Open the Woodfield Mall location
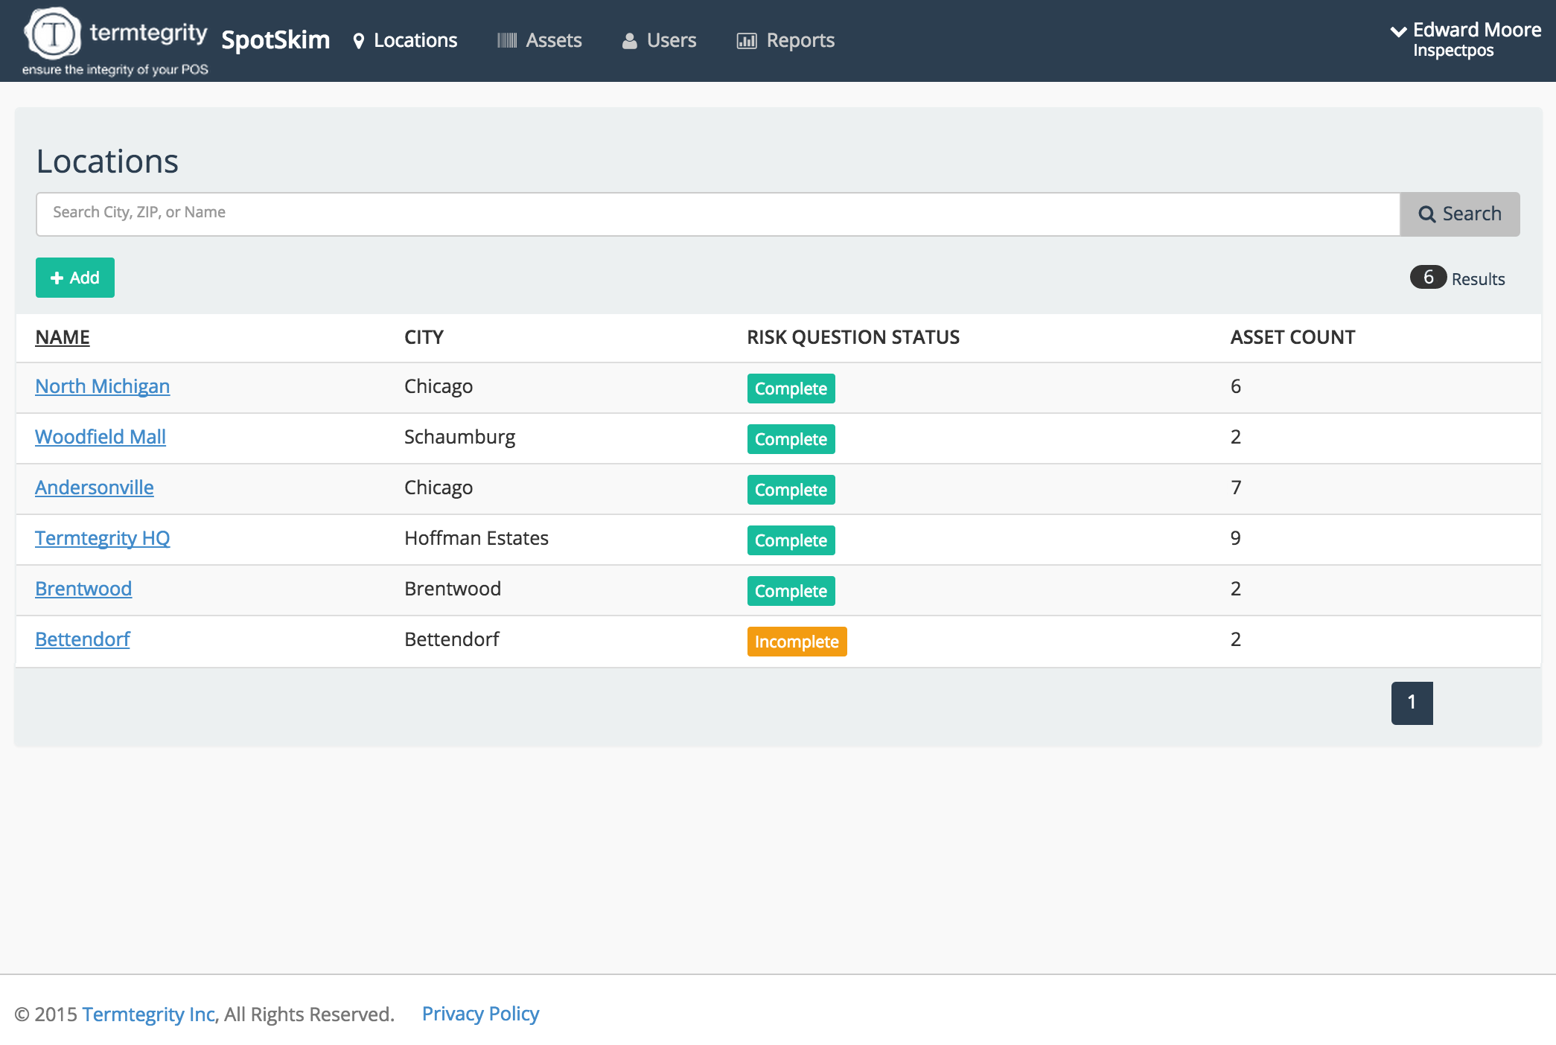Image resolution: width=1556 pixels, height=1045 pixels. point(101,437)
